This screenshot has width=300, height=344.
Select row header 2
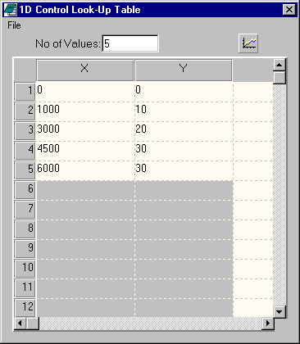(x=25, y=111)
